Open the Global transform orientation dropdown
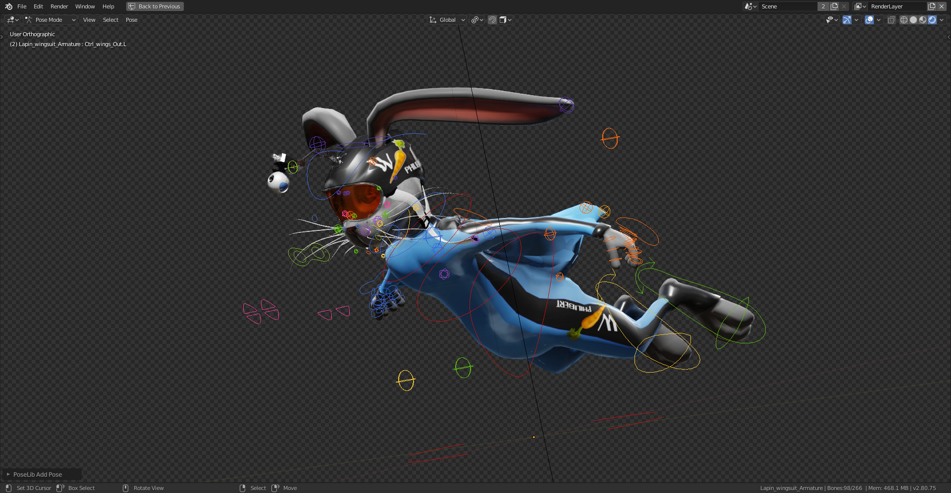Image resolution: width=951 pixels, height=493 pixels. pyautogui.click(x=447, y=20)
